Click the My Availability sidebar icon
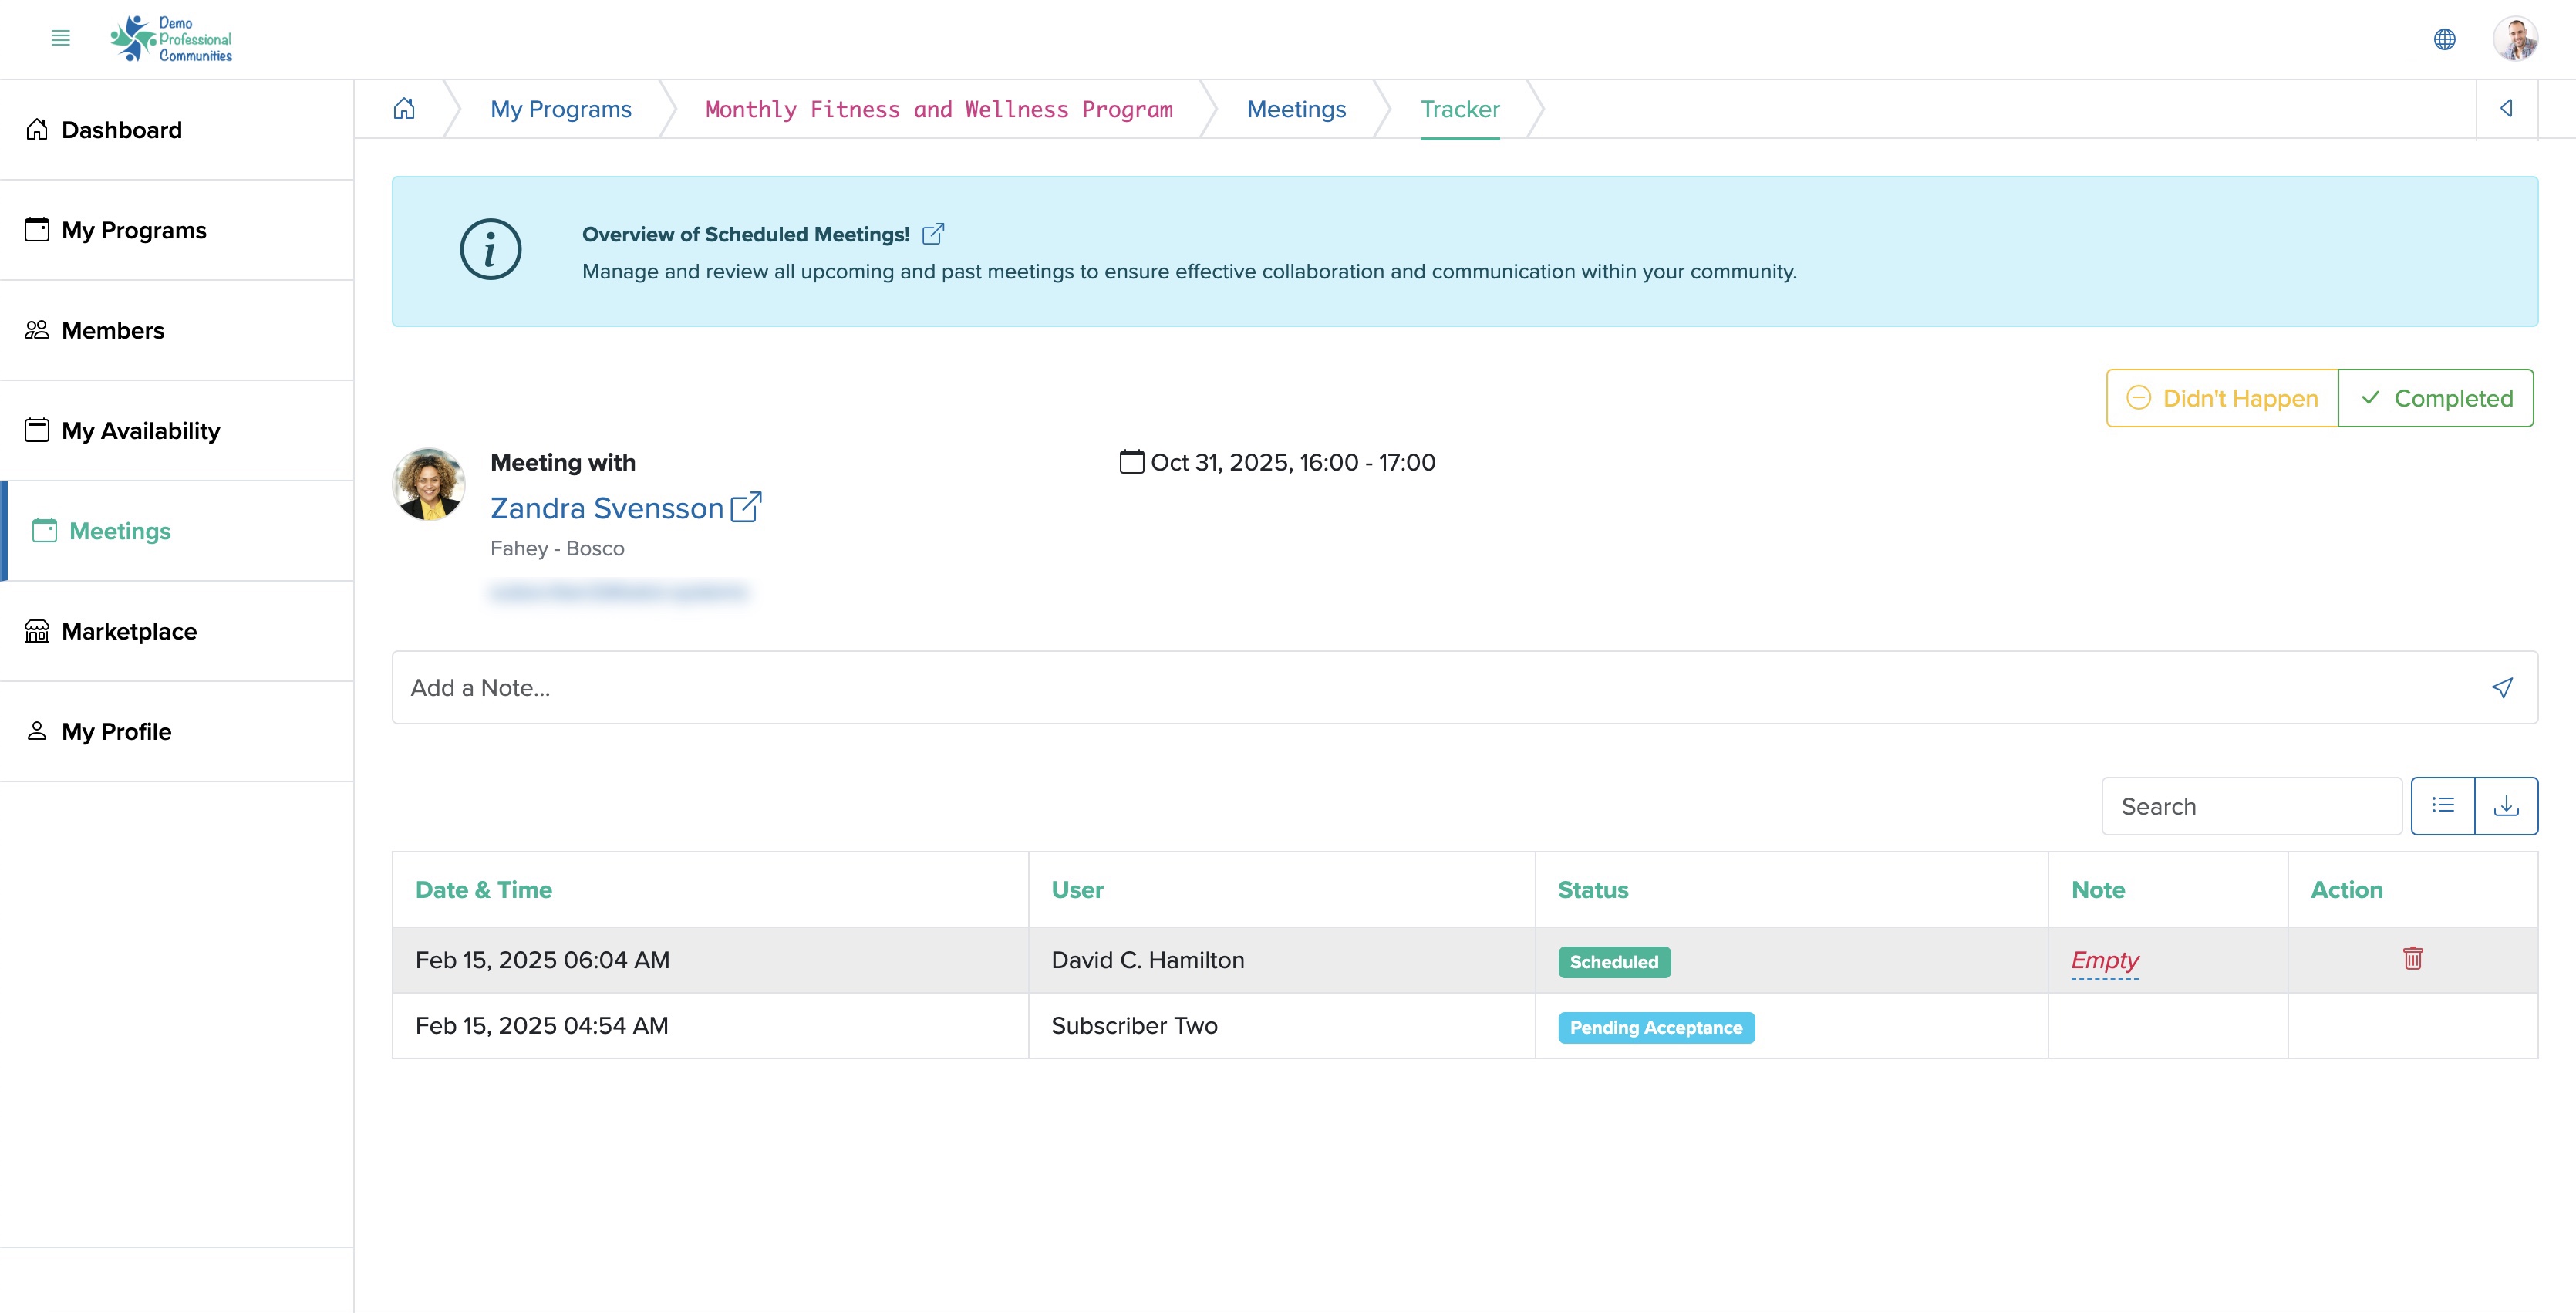Screen dimensions: 2576x1313 point(37,429)
